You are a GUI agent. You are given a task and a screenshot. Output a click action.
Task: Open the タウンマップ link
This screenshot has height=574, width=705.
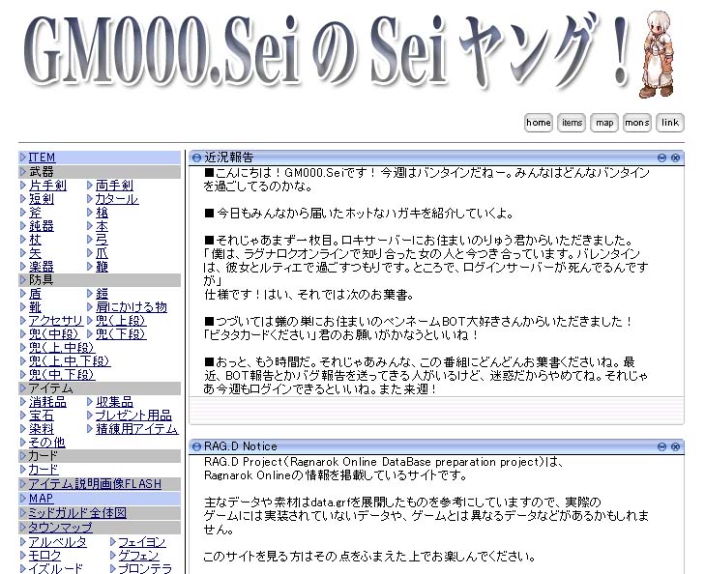(60, 527)
